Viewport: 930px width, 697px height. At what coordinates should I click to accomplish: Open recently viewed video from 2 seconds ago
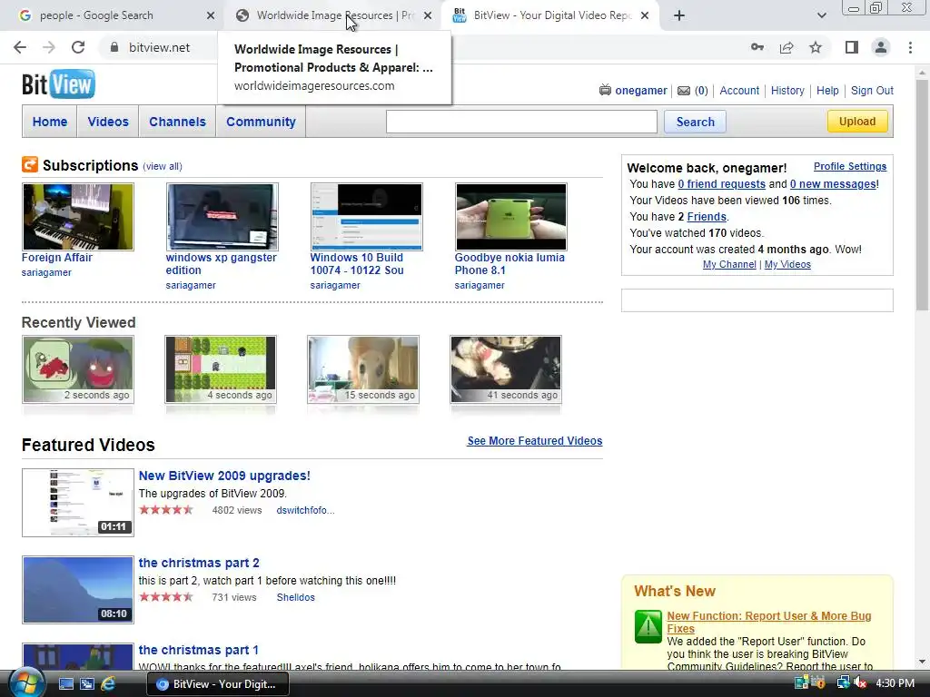[78, 369]
